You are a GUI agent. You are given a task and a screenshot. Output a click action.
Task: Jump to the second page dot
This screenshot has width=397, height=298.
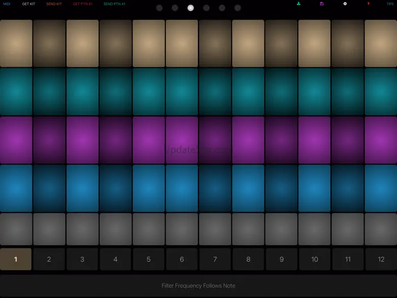click(175, 8)
